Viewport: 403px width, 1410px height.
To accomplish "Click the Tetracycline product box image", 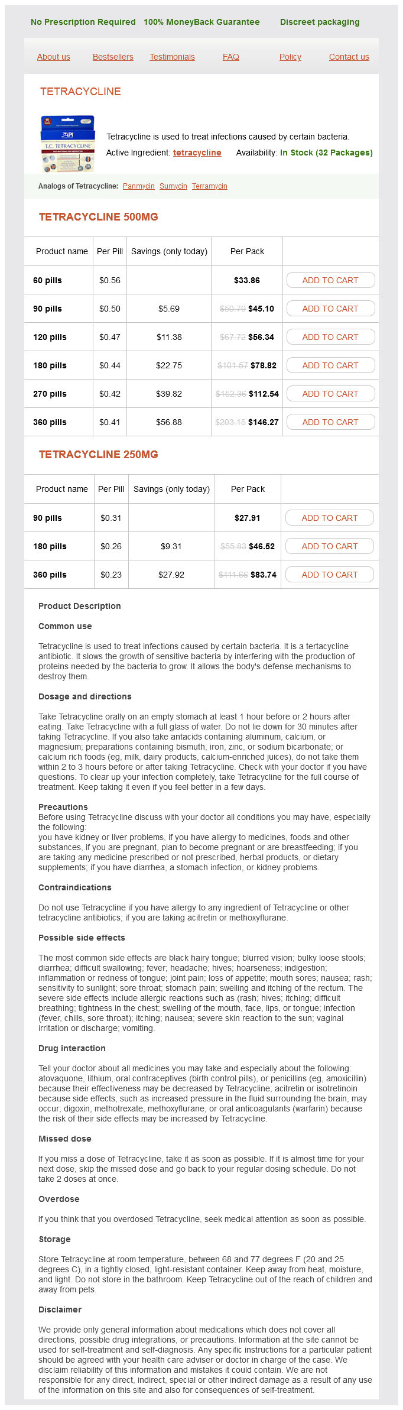I will click(x=67, y=144).
